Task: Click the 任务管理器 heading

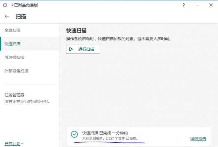Action: [14, 95]
